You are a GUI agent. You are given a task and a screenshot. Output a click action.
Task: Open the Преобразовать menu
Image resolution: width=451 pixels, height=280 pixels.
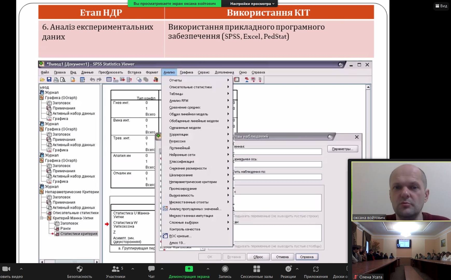[x=111, y=72]
